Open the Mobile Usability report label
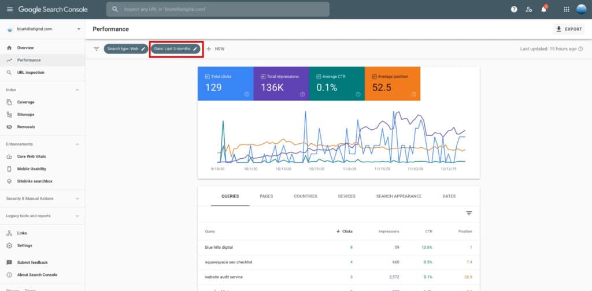Screen dimensions: 592x291 coord(32,169)
